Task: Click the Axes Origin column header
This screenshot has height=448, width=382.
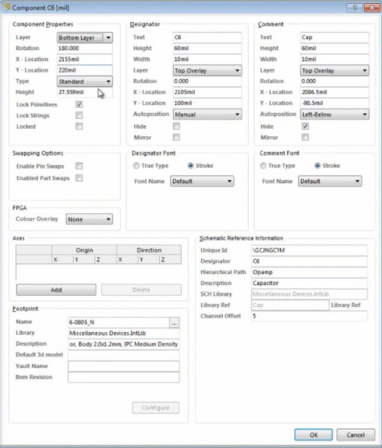Action: (x=84, y=250)
